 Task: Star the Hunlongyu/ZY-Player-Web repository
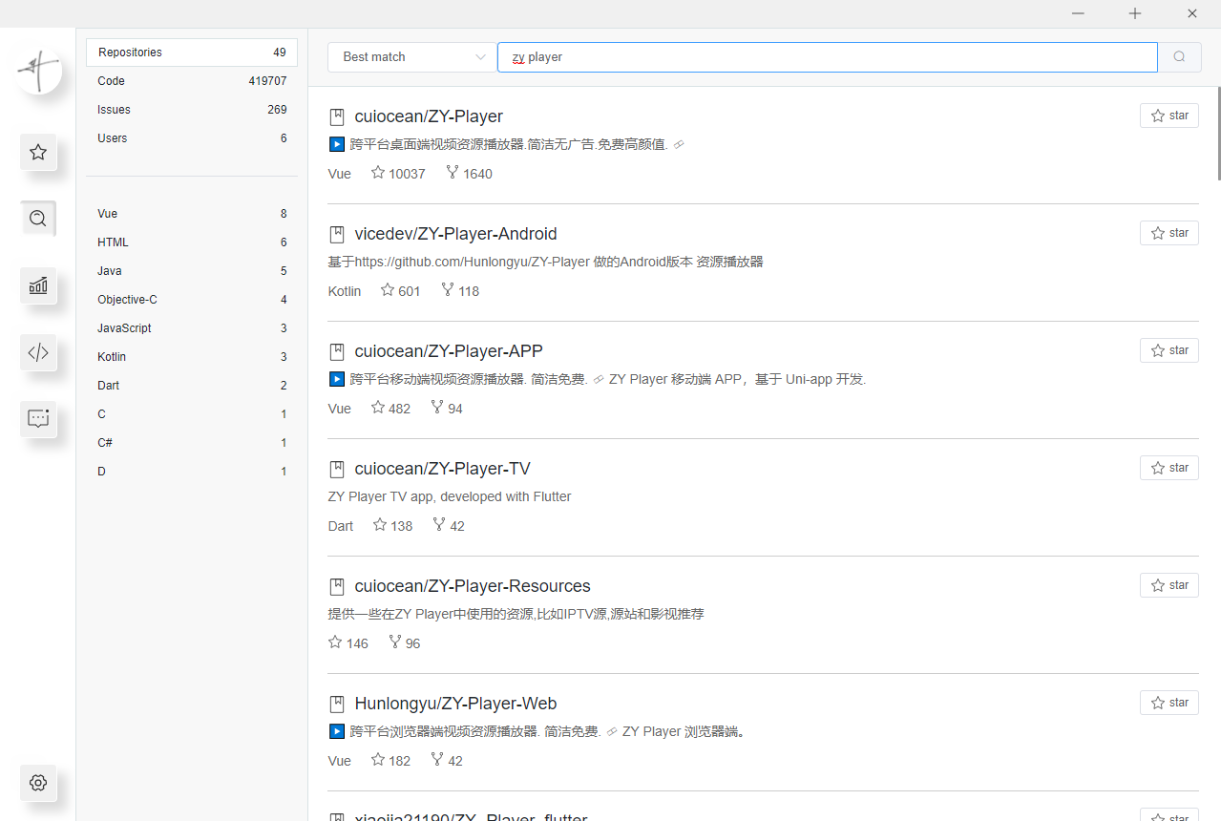pyautogui.click(x=1169, y=703)
